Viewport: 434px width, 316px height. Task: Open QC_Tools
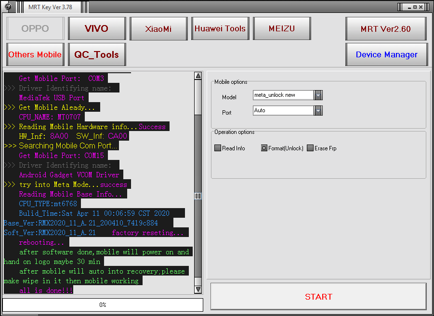[97, 54]
